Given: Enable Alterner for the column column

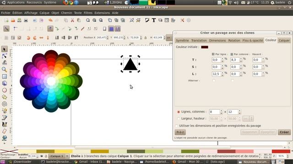Looking at the screenshot, I should [x=232, y=81].
